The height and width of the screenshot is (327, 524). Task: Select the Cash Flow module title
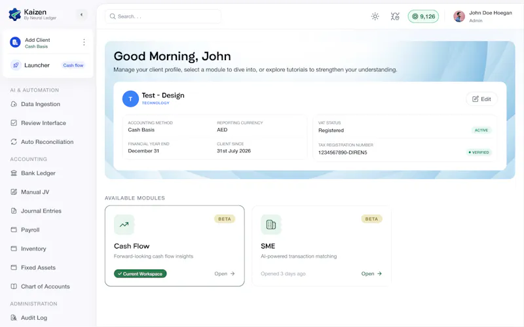132,247
